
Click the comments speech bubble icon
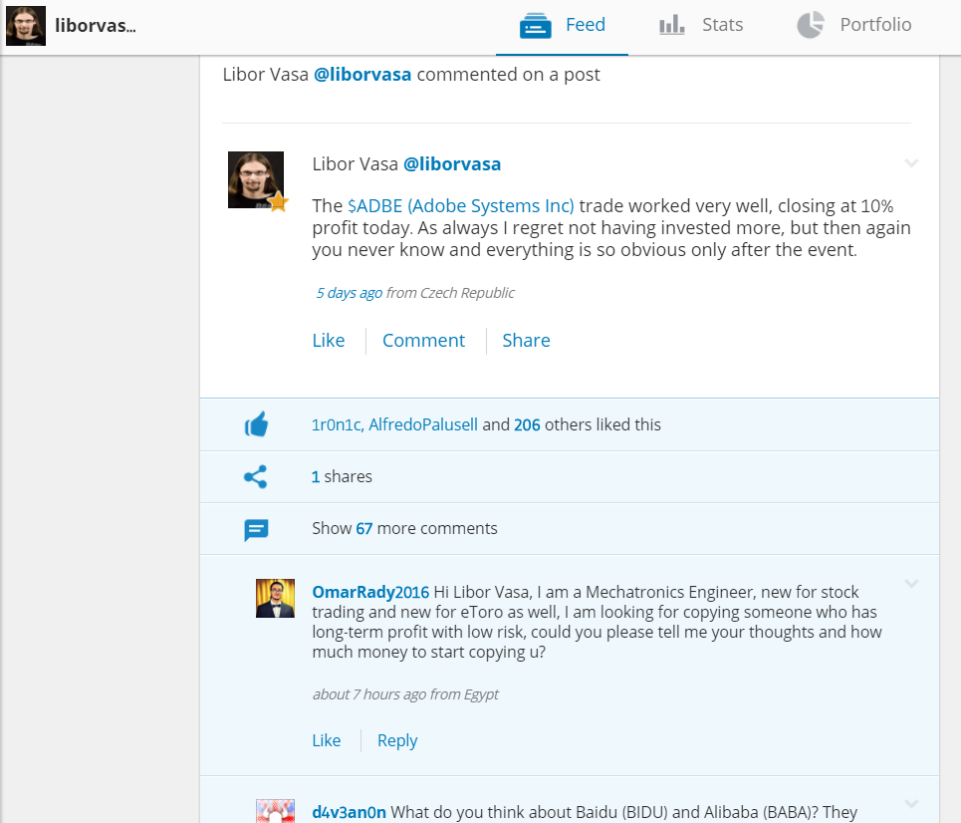(256, 529)
